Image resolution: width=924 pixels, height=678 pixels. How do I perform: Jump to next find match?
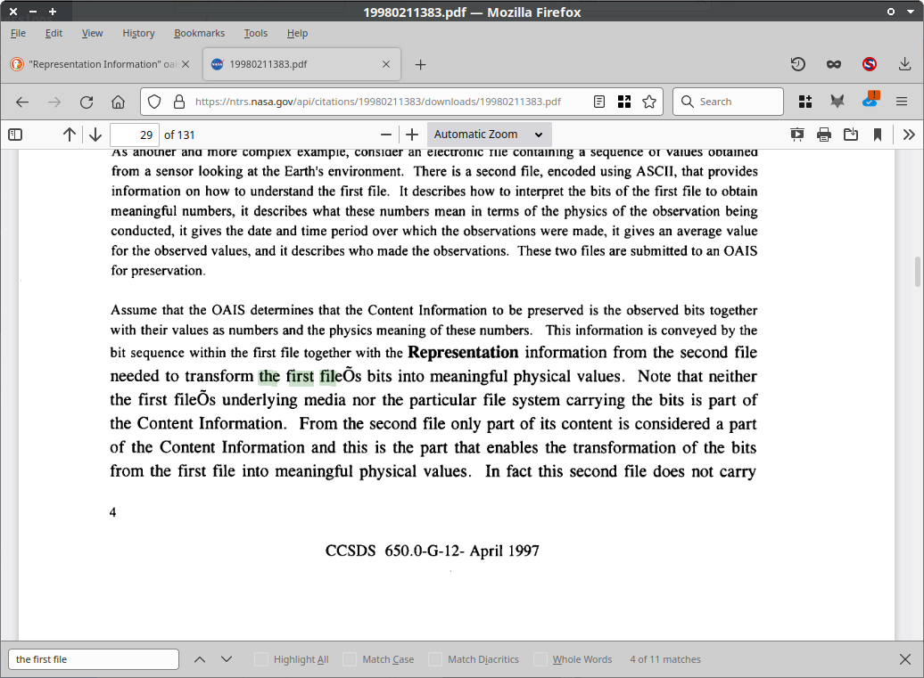coord(227,659)
